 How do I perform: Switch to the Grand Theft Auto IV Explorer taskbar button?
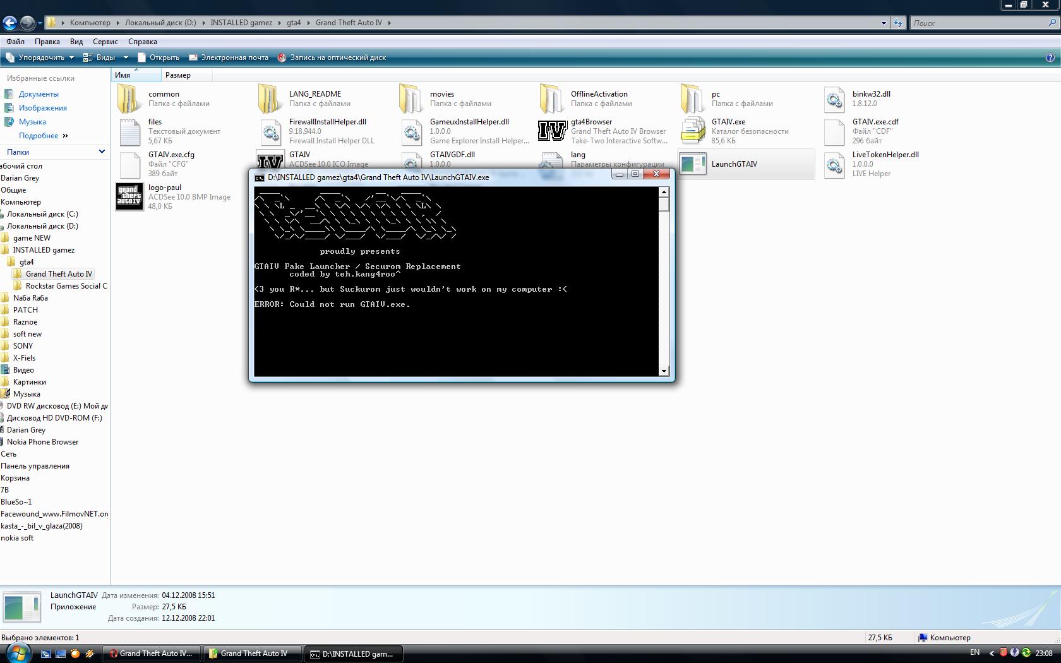click(x=253, y=654)
